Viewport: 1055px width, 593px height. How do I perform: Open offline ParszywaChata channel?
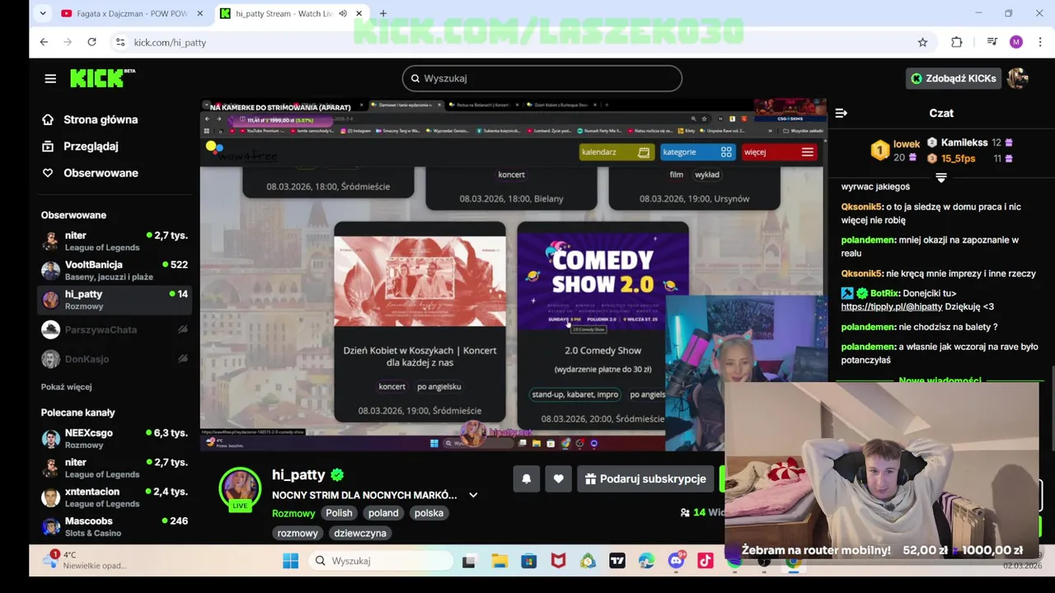[x=115, y=329]
